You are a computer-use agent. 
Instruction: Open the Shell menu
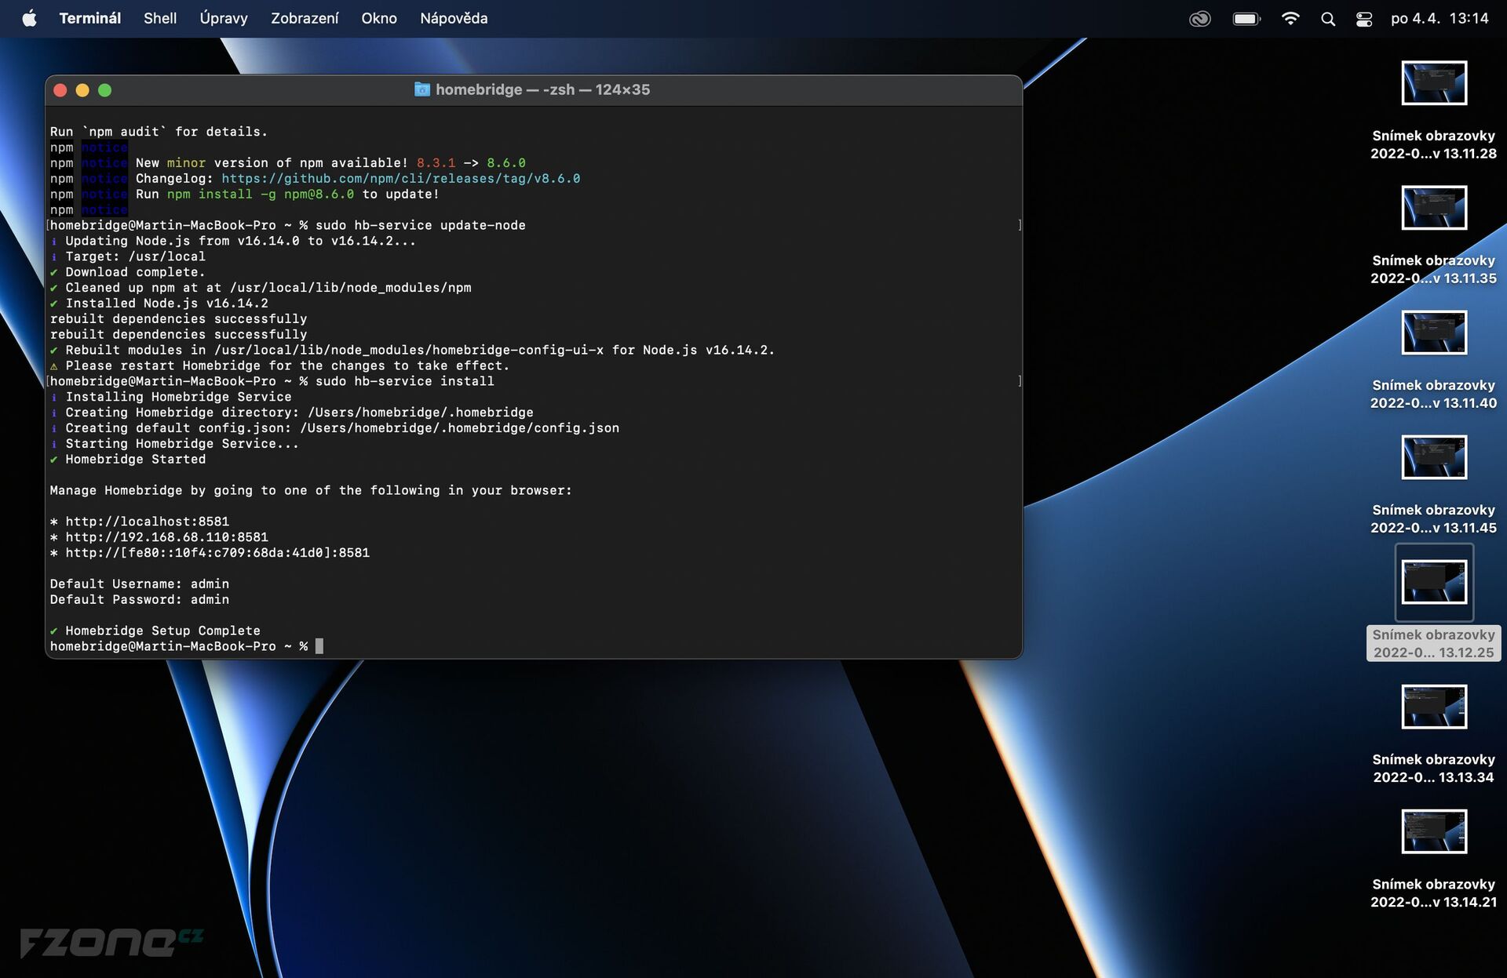pyautogui.click(x=160, y=18)
